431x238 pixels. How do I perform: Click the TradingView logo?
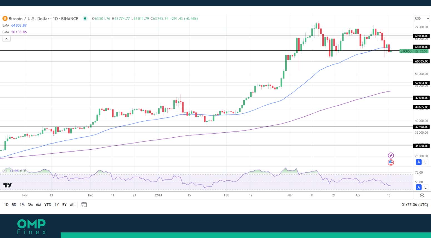point(8,185)
